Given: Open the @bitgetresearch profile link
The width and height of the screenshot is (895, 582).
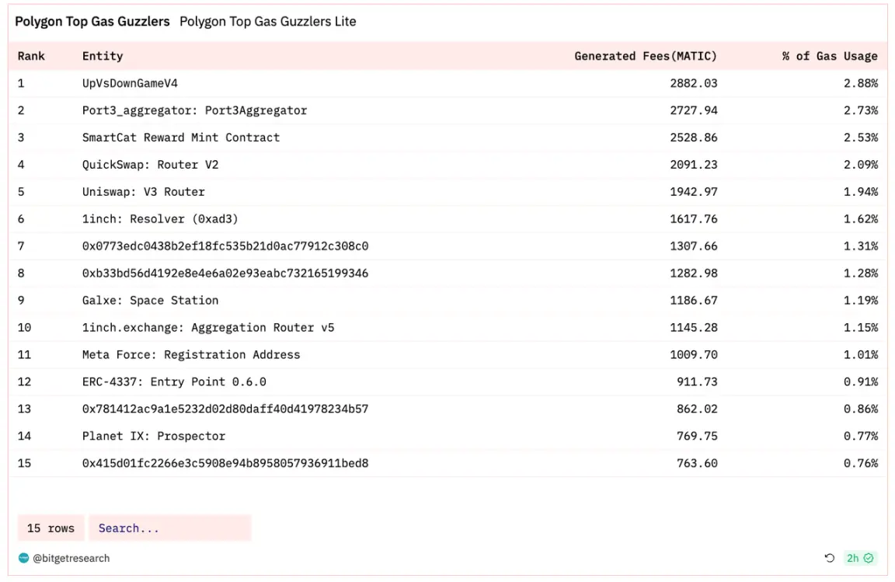Looking at the screenshot, I should tap(71, 558).
